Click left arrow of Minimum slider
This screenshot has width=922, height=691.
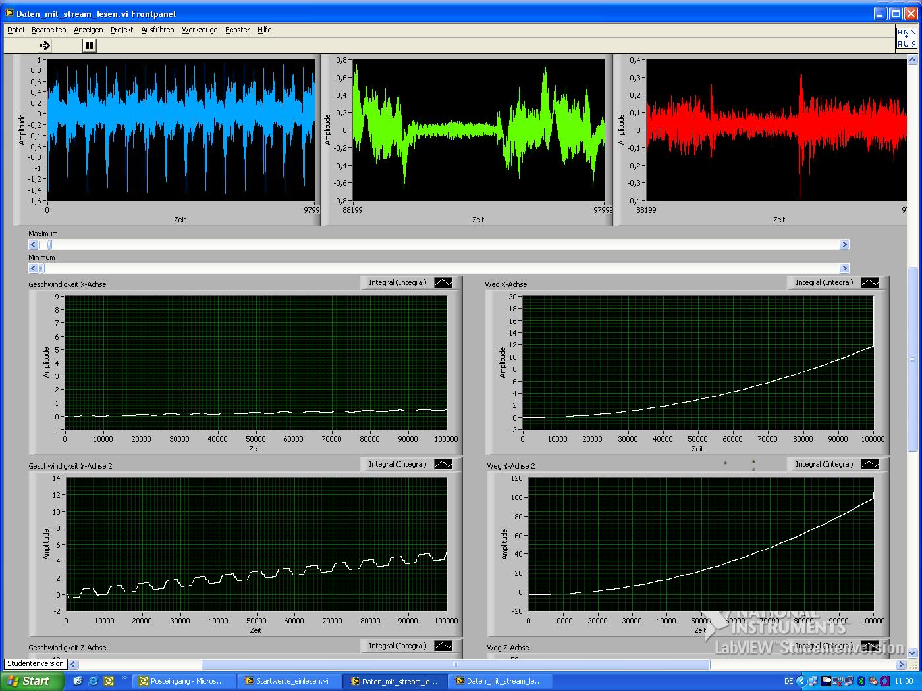(33, 269)
